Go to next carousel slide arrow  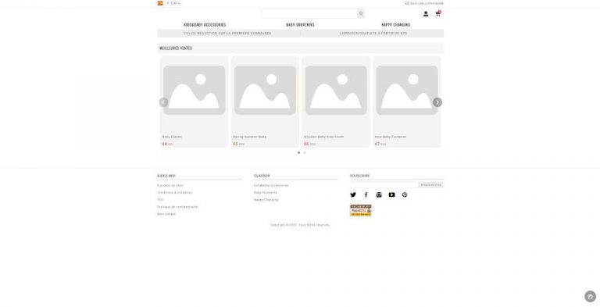click(x=437, y=102)
